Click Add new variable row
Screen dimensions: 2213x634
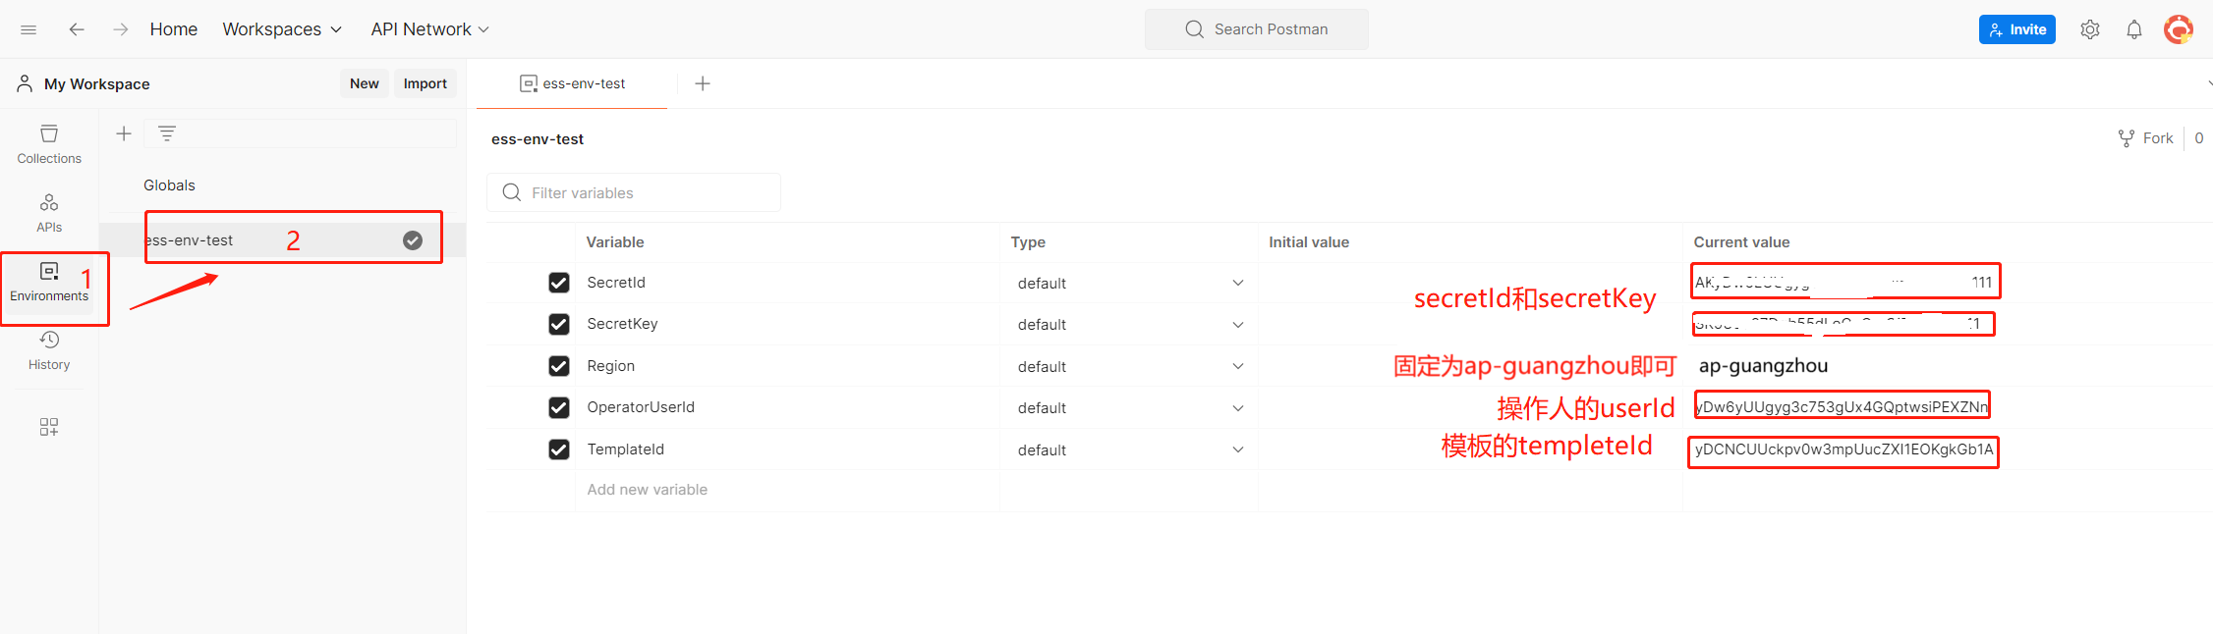coord(648,490)
